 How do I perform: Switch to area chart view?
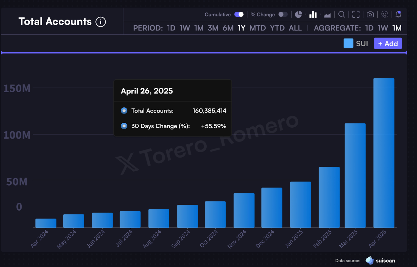click(x=327, y=15)
